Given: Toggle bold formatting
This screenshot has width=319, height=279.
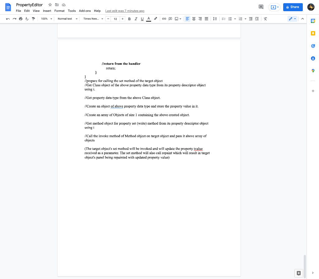Looking at the screenshot, I should point(129,19).
